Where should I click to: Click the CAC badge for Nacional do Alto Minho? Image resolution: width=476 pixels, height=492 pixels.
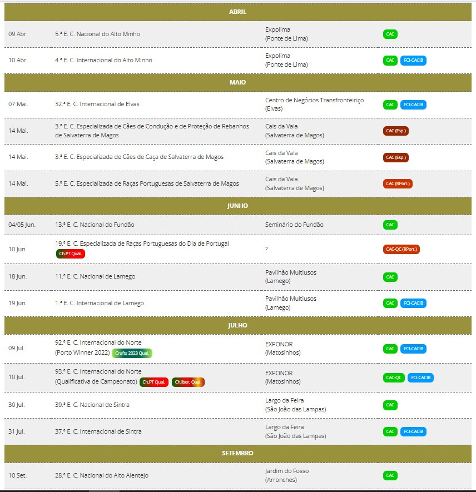[390, 34]
